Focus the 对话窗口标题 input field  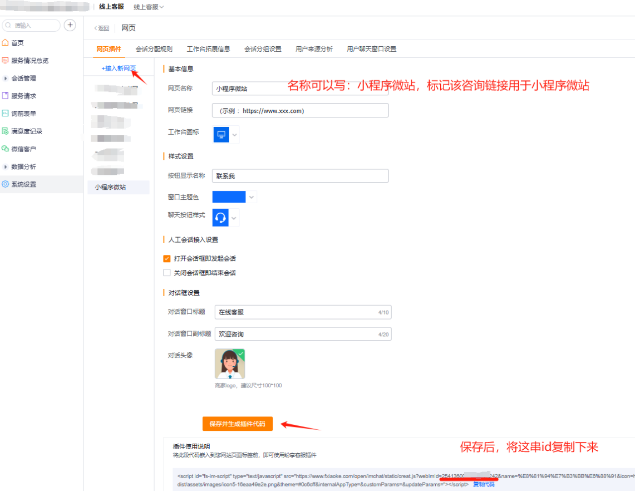(303, 312)
